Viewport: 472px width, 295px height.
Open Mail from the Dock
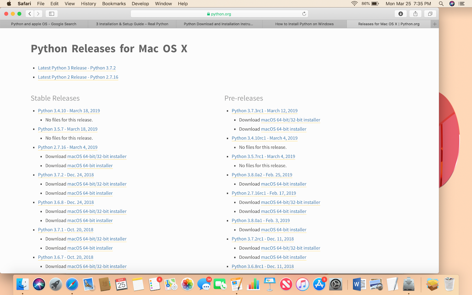[x=88, y=284]
